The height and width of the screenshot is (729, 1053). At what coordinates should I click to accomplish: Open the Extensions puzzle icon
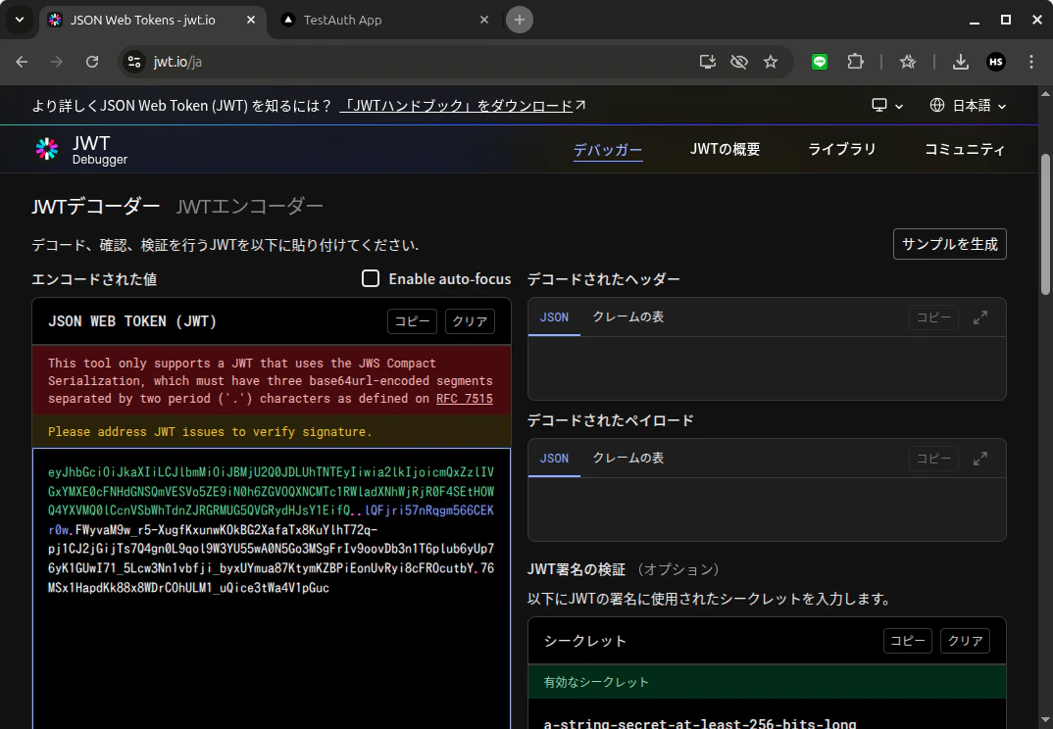click(x=855, y=62)
